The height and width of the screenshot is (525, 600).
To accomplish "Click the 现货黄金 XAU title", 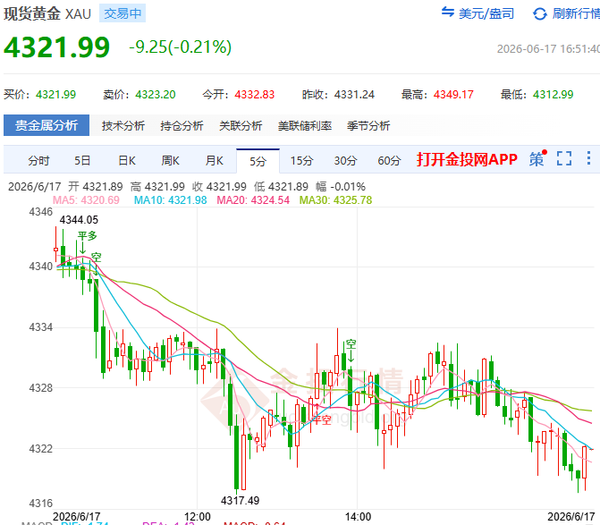I will point(47,13).
